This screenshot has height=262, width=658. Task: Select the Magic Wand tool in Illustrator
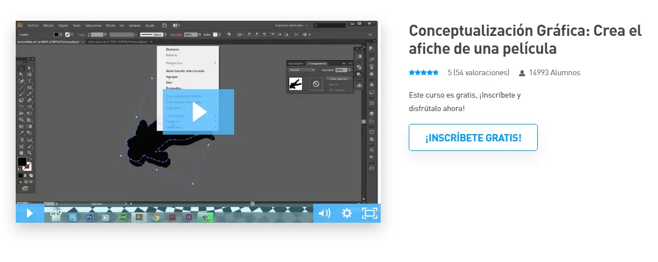click(x=21, y=74)
